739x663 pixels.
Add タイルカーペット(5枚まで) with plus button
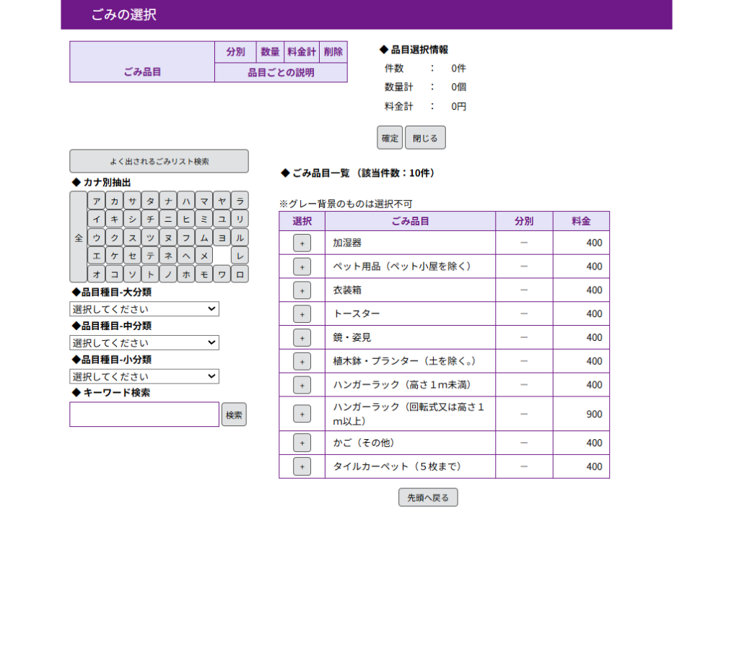tap(302, 467)
